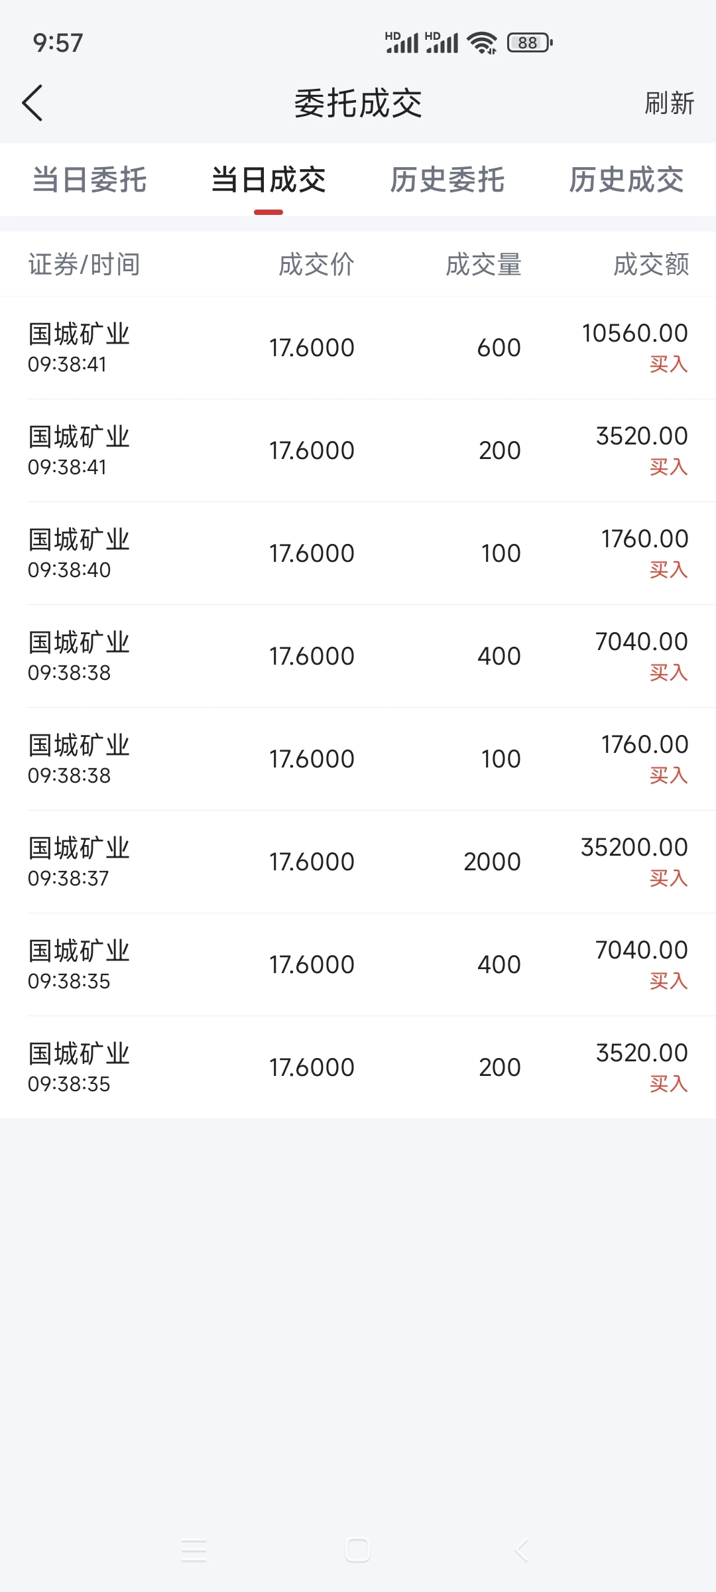Select the 当日成交 tab

pos(268,180)
